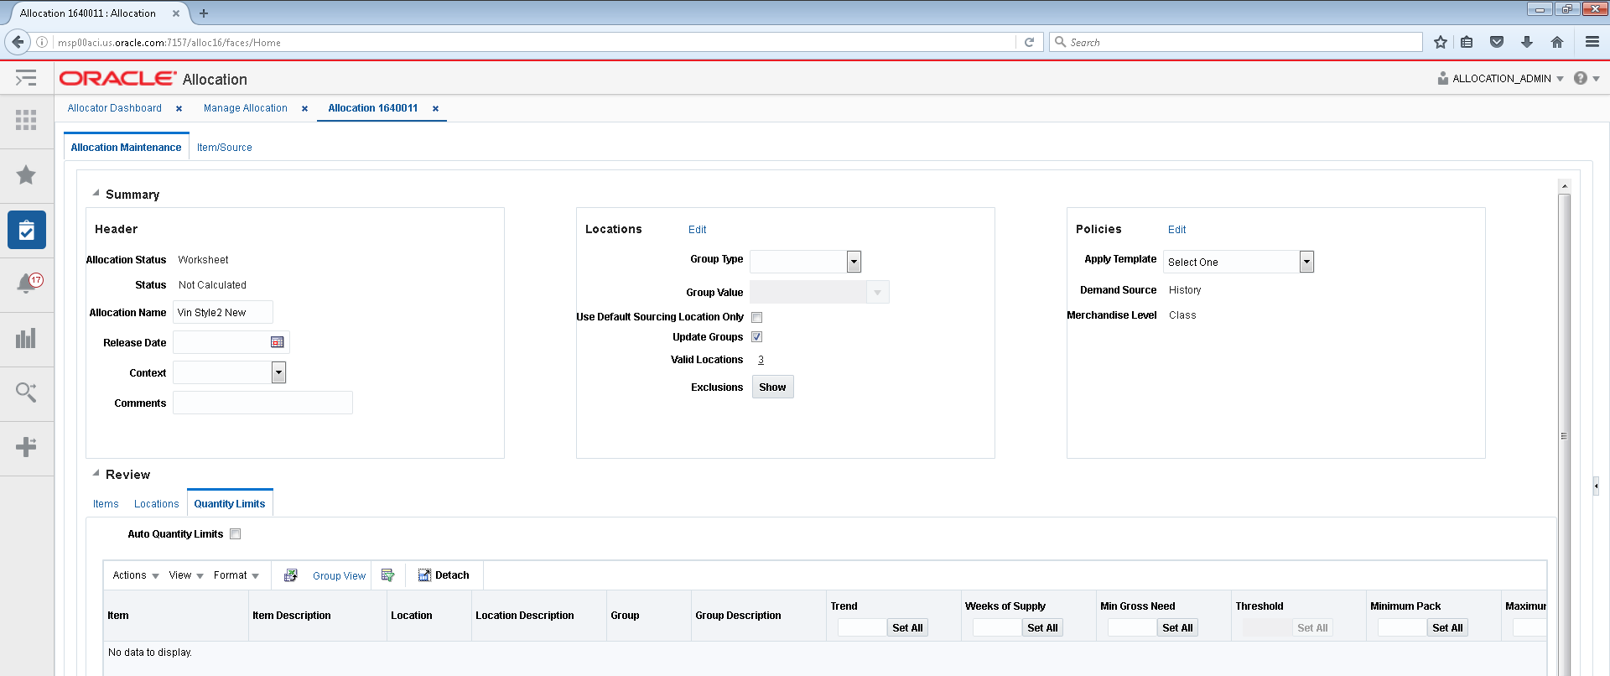Click the browser back arrow
This screenshot has height=676, width=1610.
[18, 42]
